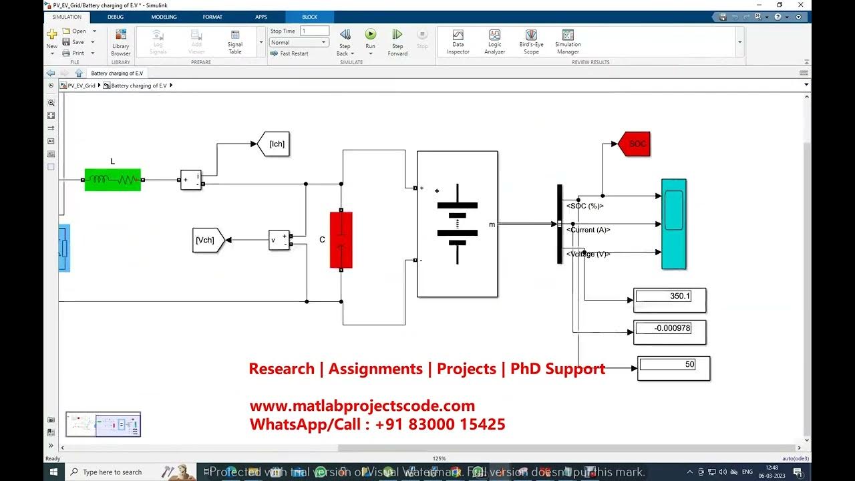Toggle the area box palette checkbox icon
The image size is (855, 481).
point(51,166)
